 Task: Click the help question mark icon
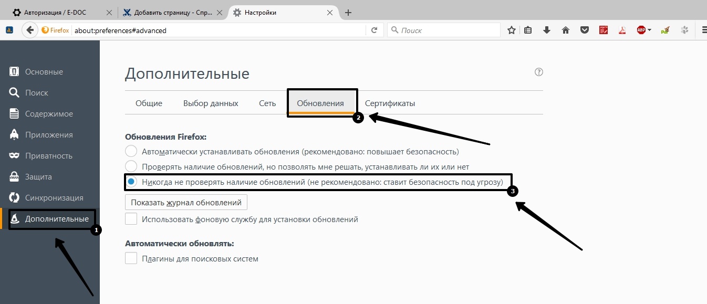[538, 72]
